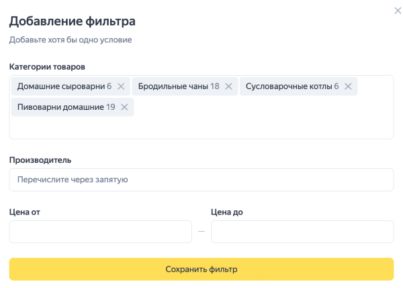Click the Производитель input field
This screenshot has width=403, height=288.
coord(201,179)
